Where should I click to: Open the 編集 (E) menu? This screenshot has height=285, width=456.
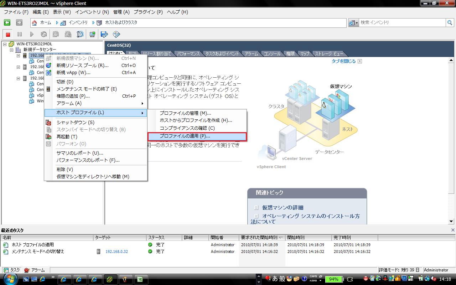coord(41,12)
